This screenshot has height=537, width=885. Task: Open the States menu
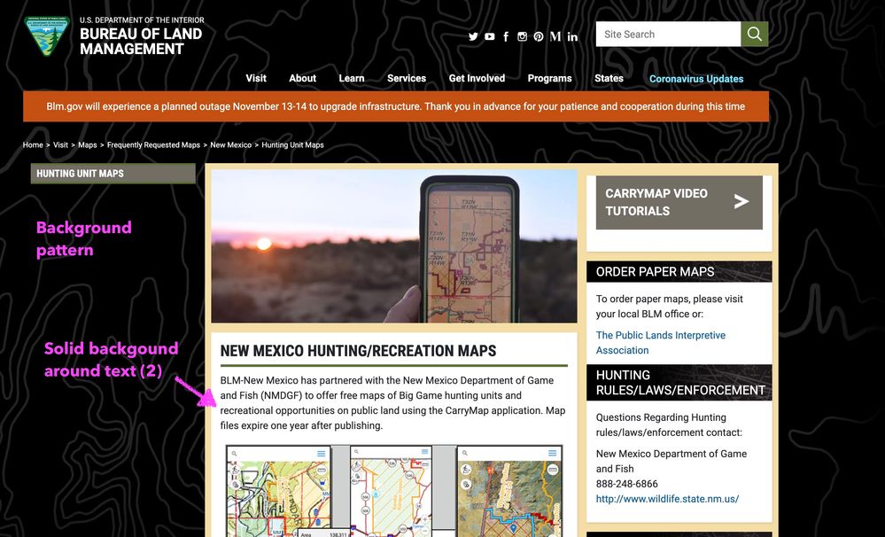609,79
